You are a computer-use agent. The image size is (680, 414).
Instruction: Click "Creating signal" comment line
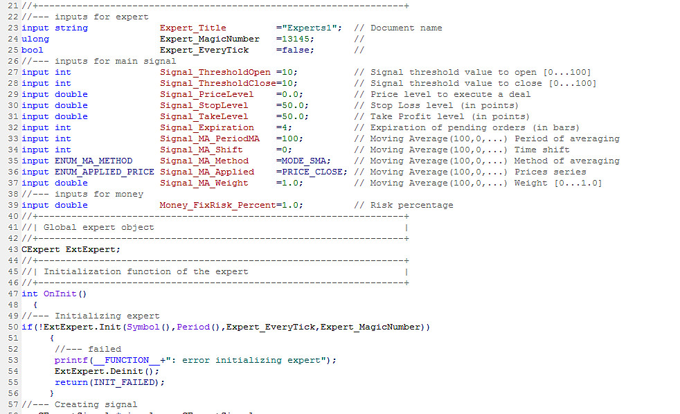tap(80, 404)
